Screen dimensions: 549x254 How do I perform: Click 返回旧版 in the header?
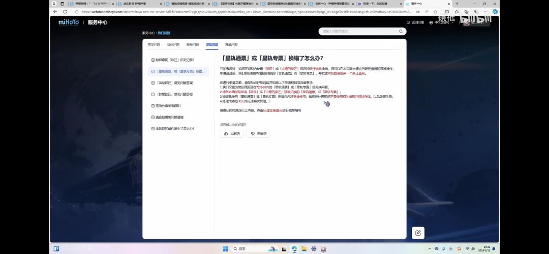click(415, 22)
